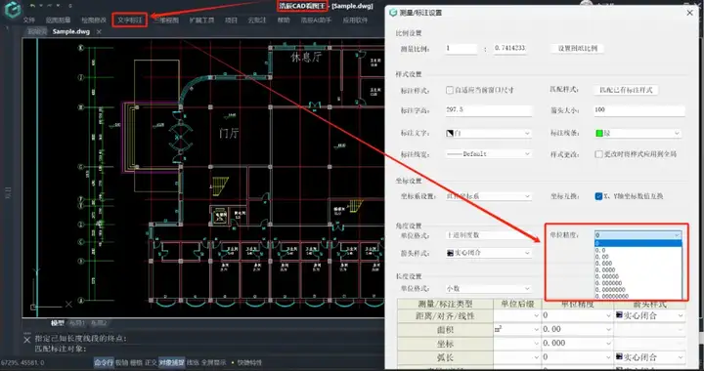Click the 匹配已有标注样式 button
Image resolution: width=704 pixels, height=371 pixels.
[626, 90]
